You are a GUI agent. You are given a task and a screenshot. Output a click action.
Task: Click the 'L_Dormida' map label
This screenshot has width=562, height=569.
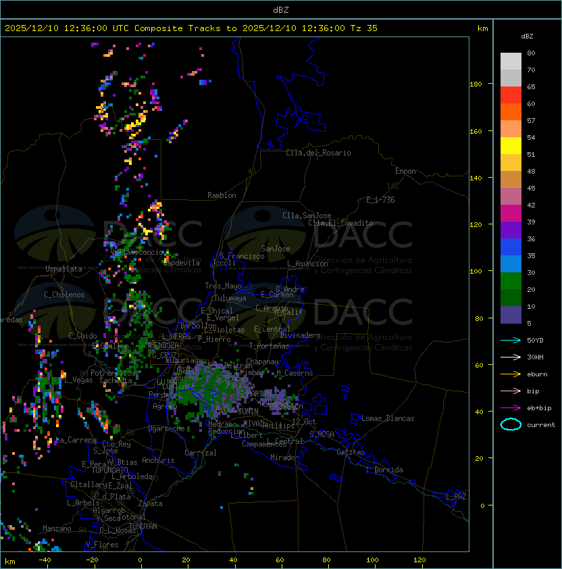(x=384, y=470)
